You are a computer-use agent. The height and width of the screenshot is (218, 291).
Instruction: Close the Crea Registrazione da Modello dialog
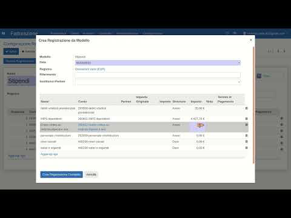point(251,40)
